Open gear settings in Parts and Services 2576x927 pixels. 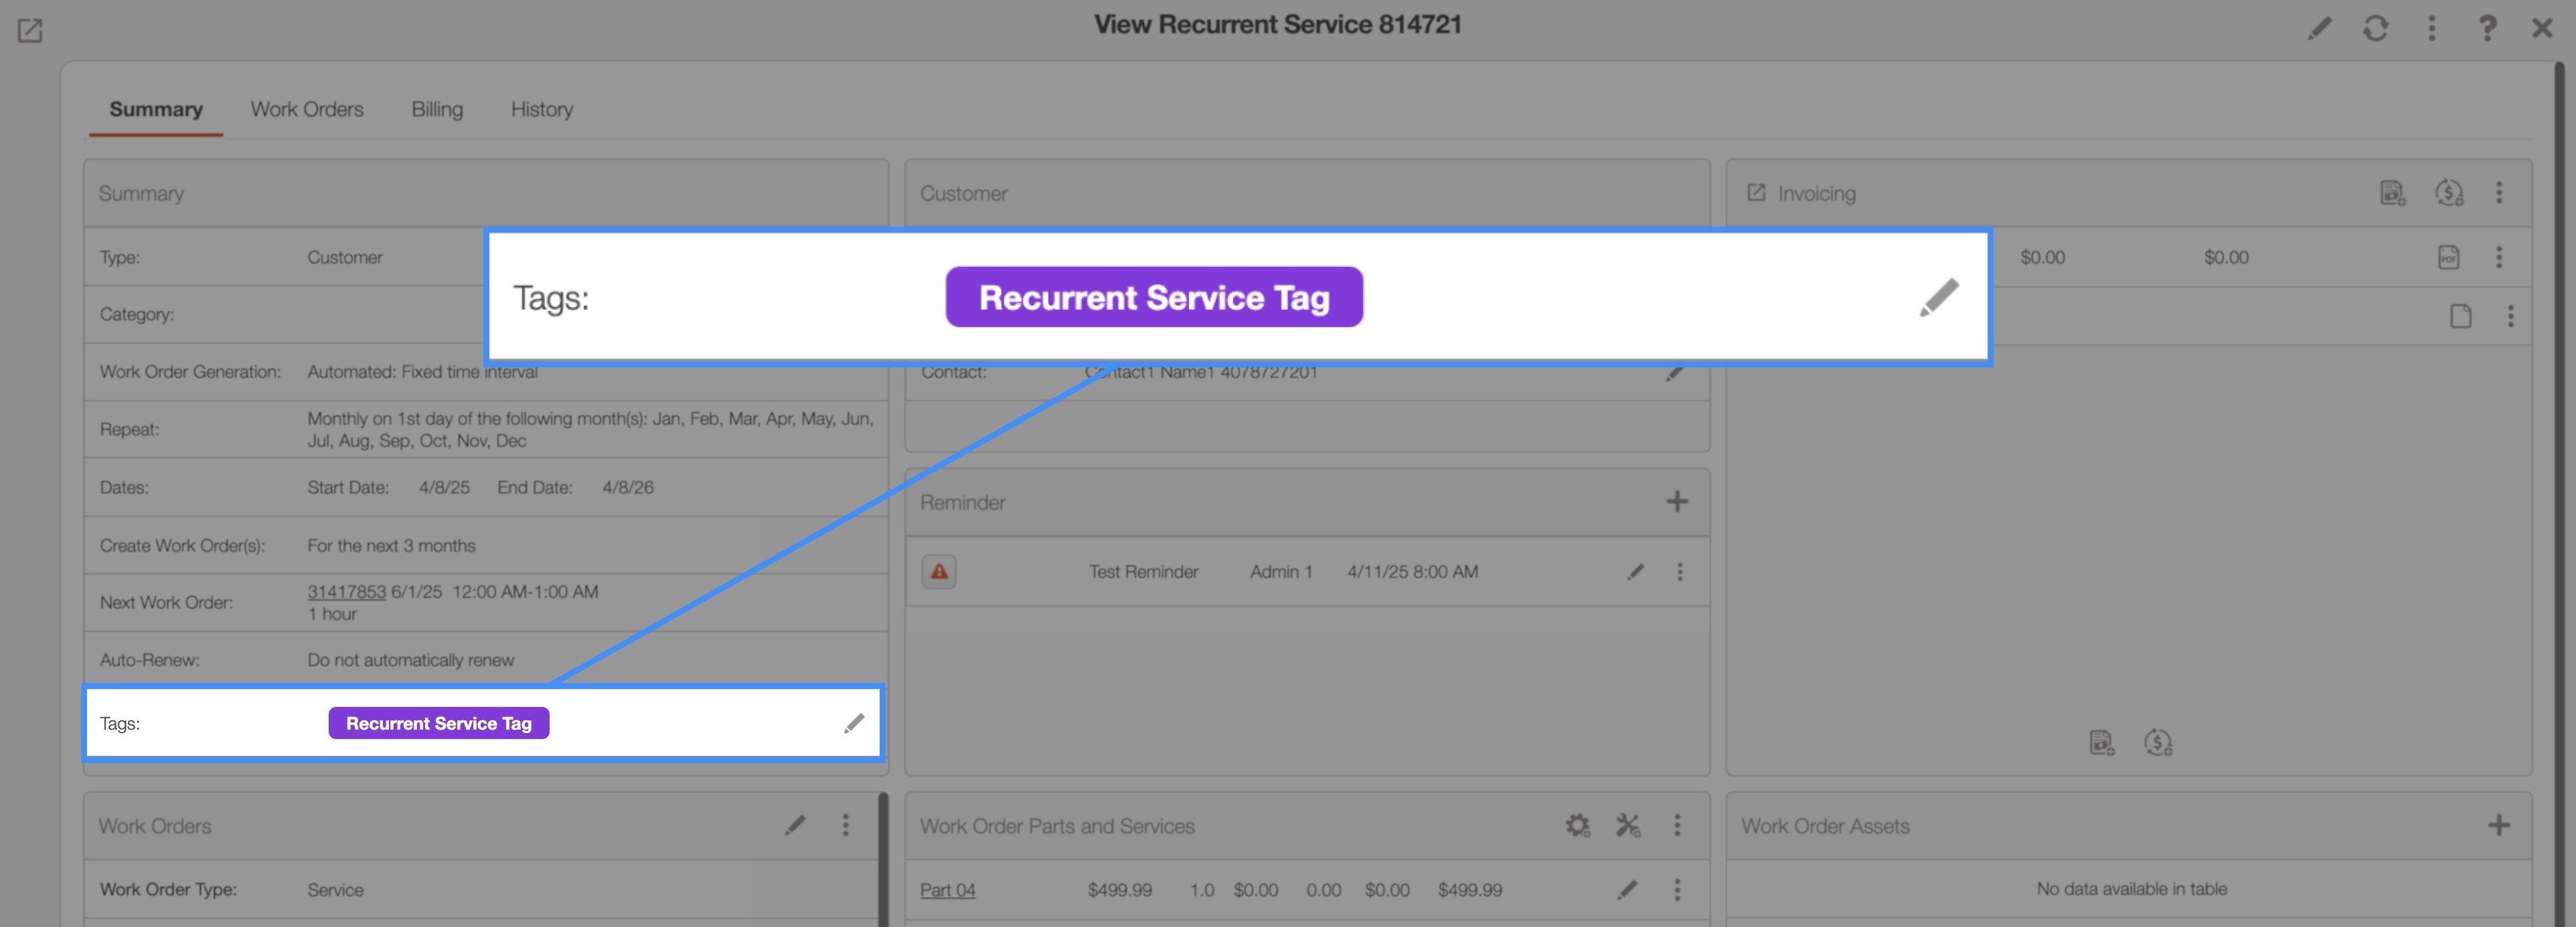[1577, 825]
